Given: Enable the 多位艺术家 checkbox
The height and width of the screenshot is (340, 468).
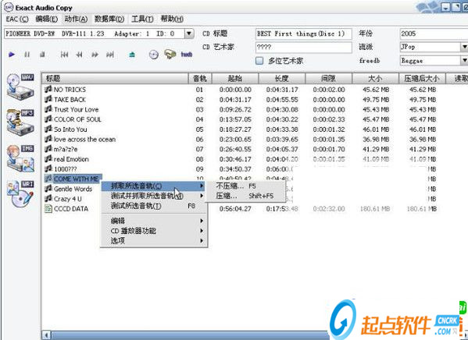Looking at the screenshot, I should pos(259,61).
